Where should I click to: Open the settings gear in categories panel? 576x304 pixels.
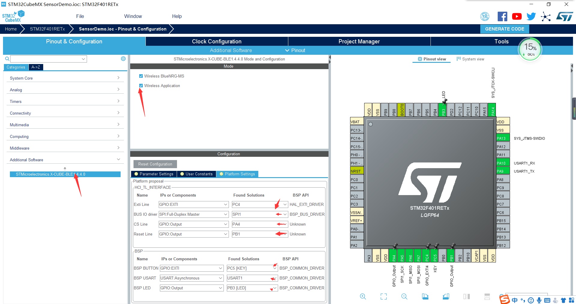[123, 59]
